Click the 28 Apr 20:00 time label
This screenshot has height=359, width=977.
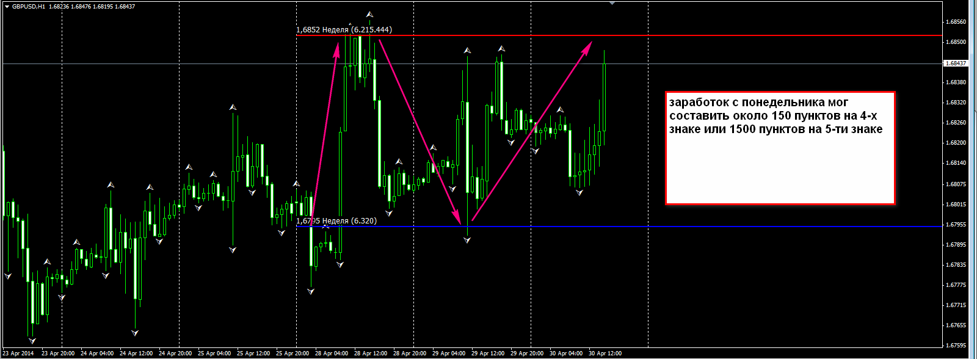(410, 354)
